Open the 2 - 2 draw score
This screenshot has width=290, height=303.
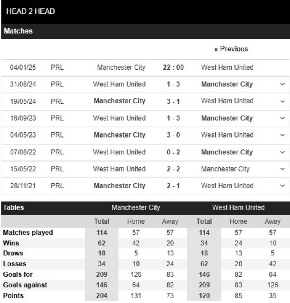(x=173, y=169)
